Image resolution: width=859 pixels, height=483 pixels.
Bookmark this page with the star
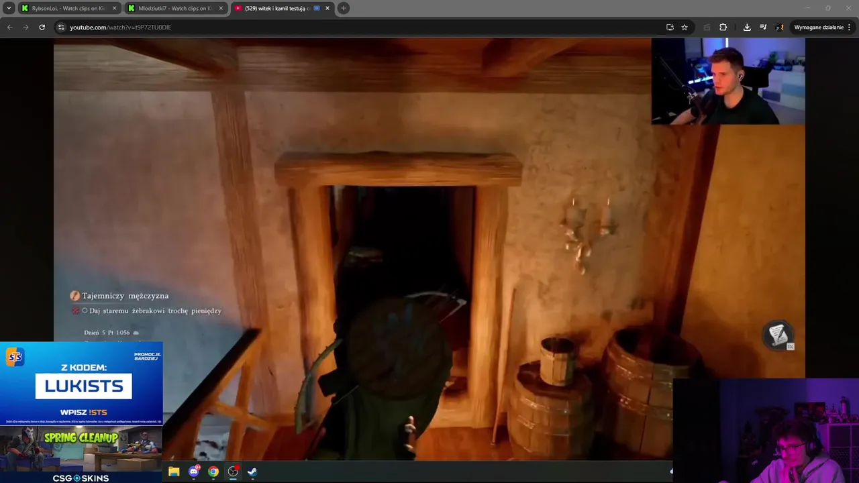point(685,27)
